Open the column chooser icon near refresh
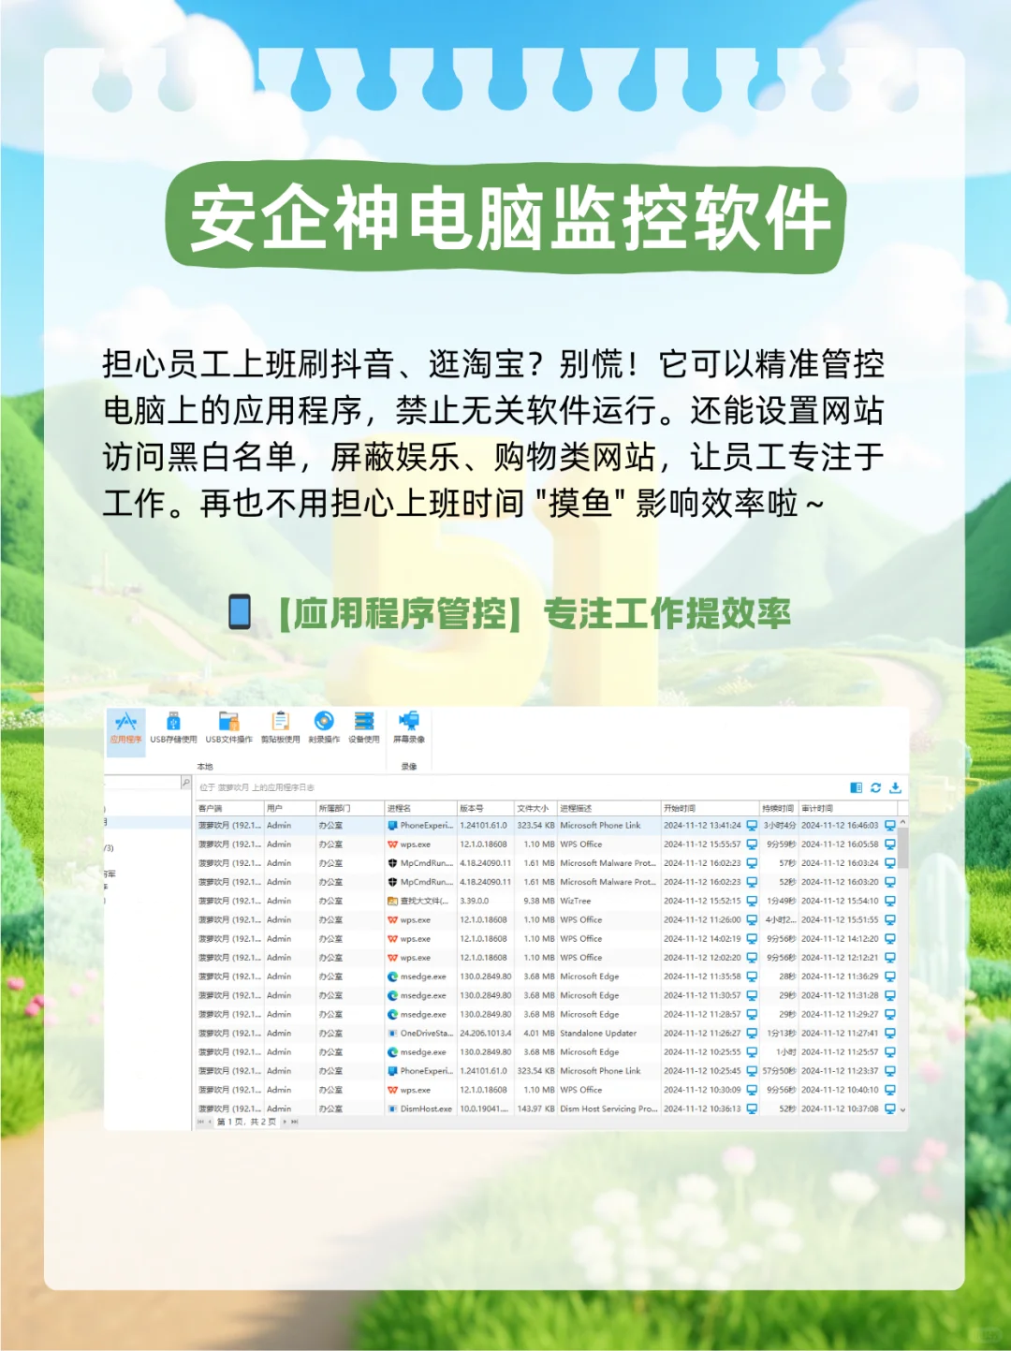This screenshot has height=1351, width=1011. pos(857,788)
